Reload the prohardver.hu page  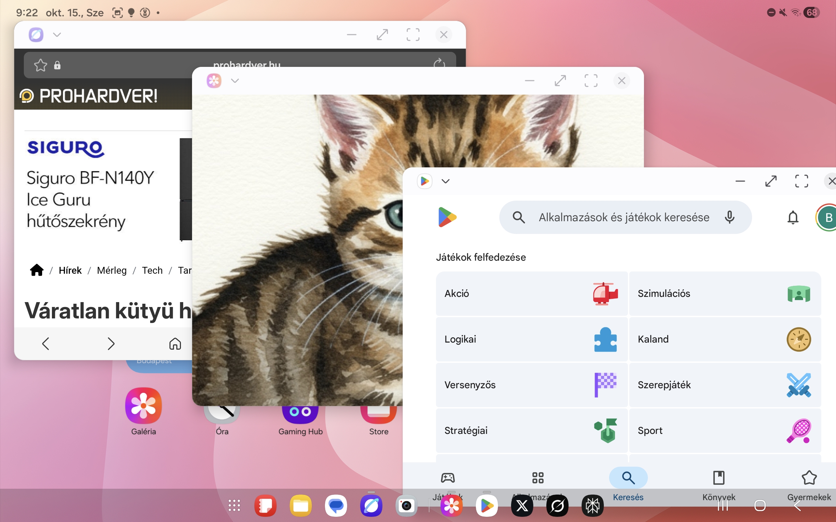[x=439, y=63]
